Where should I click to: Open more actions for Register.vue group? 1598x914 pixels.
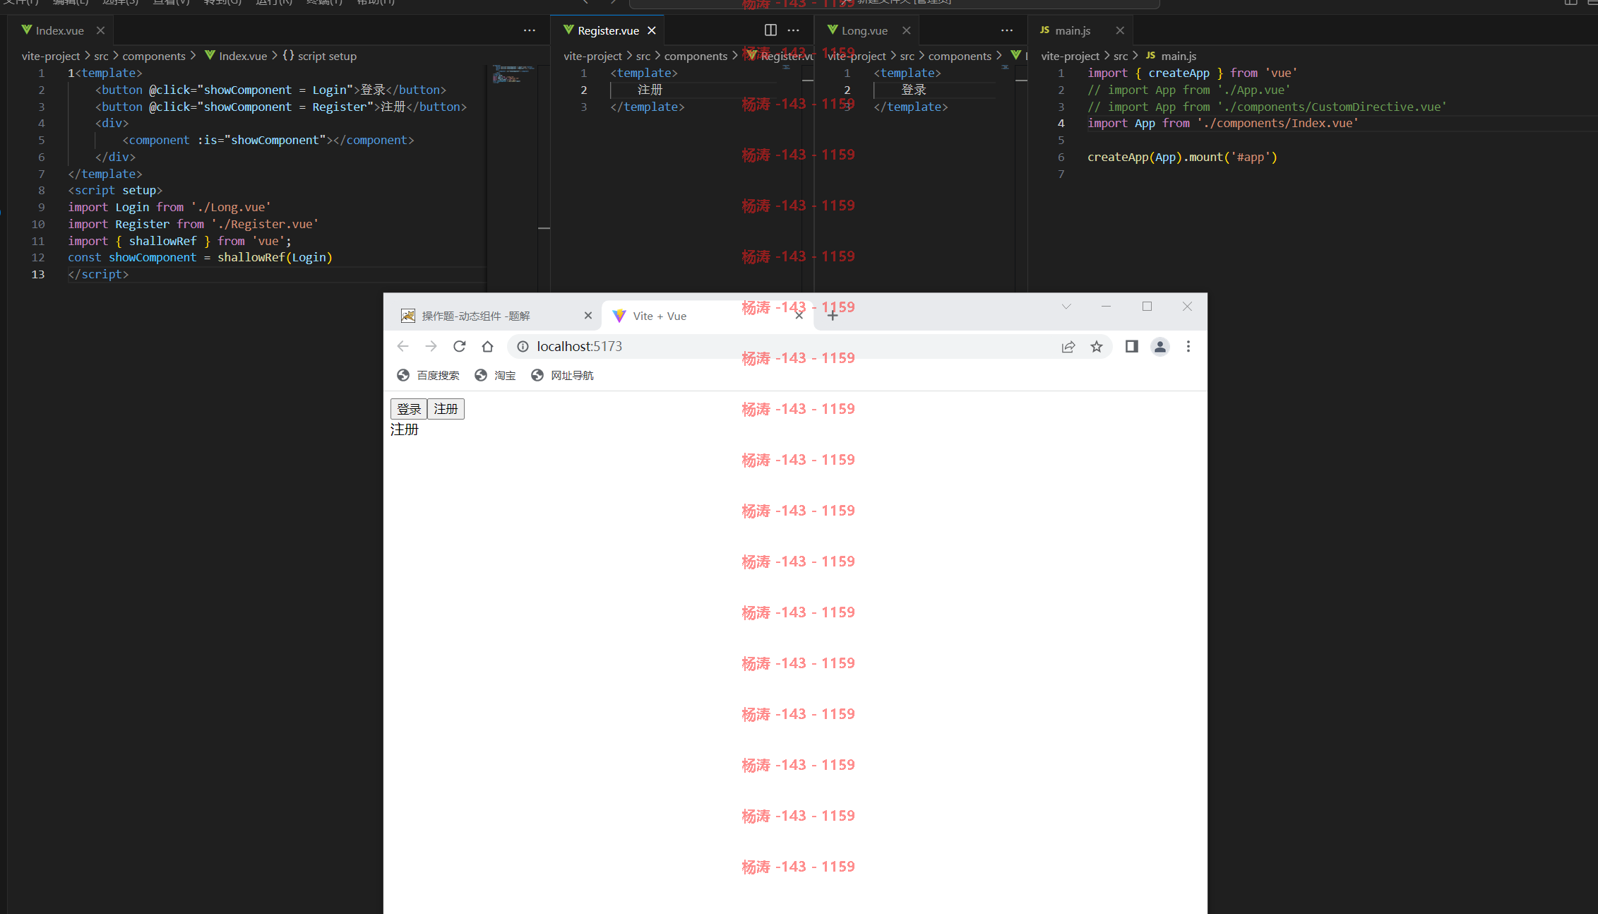pos(794,30)
